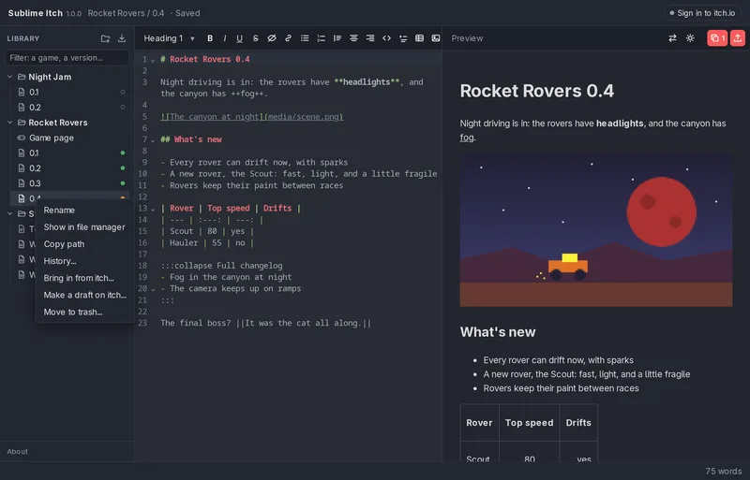Insert code with the angle brackets icon
The image size is (750, 480).
(386, 38)
